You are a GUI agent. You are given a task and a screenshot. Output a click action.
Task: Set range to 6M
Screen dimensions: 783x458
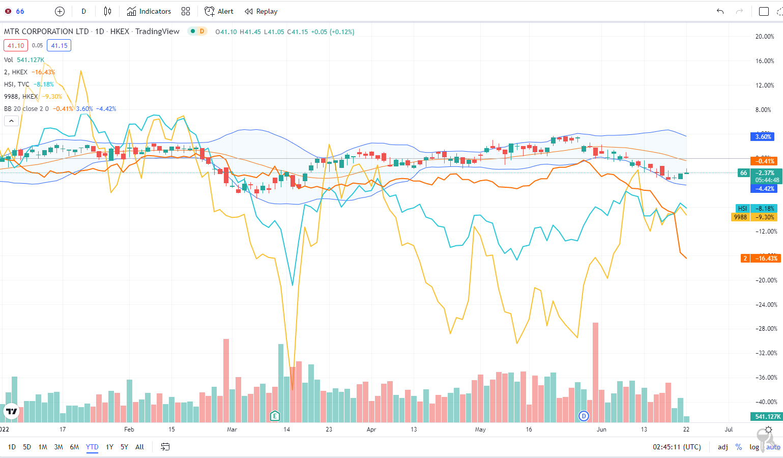74,447
